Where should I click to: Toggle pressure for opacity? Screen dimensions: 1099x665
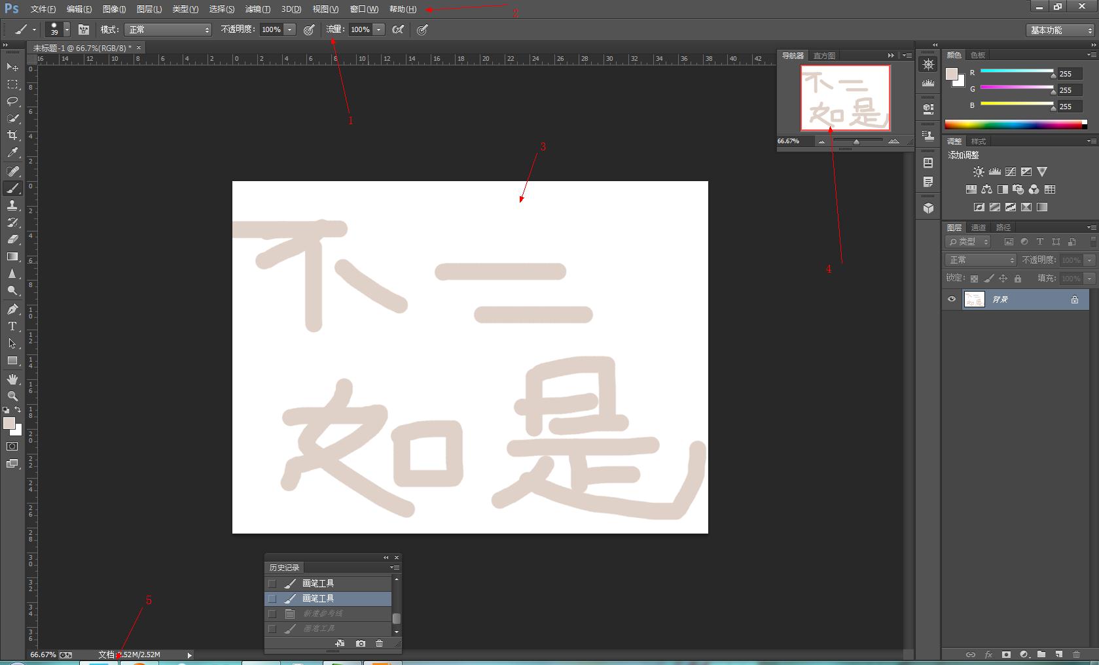coord(309,29)
